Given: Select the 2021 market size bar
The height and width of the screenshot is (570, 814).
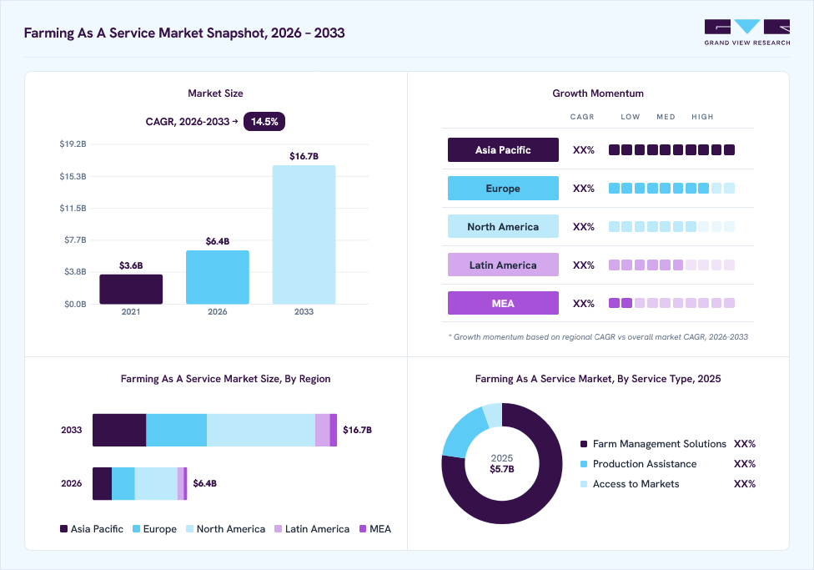Looking at the screenshot, I should point(131,289).
